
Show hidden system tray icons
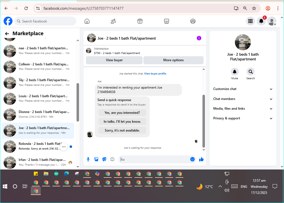point(220,186)
